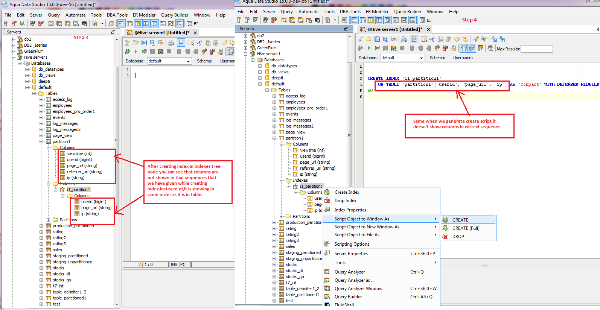Close the Hive server1 tab in left window
600x310 pixels.
(195, 33)
